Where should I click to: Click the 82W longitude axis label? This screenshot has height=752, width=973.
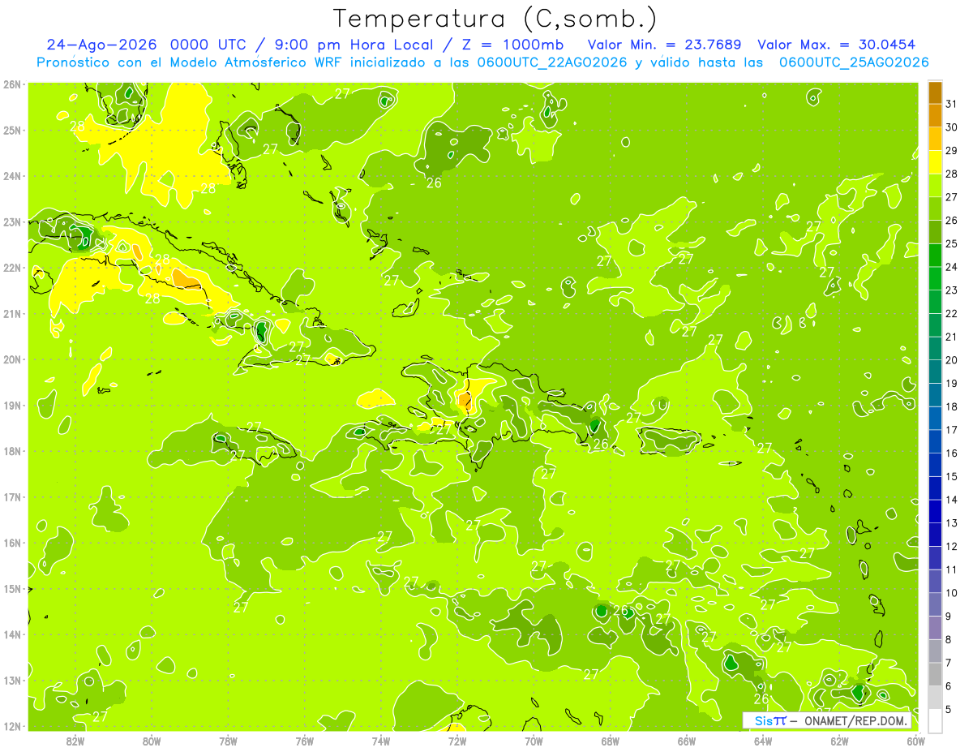(75, 741)
